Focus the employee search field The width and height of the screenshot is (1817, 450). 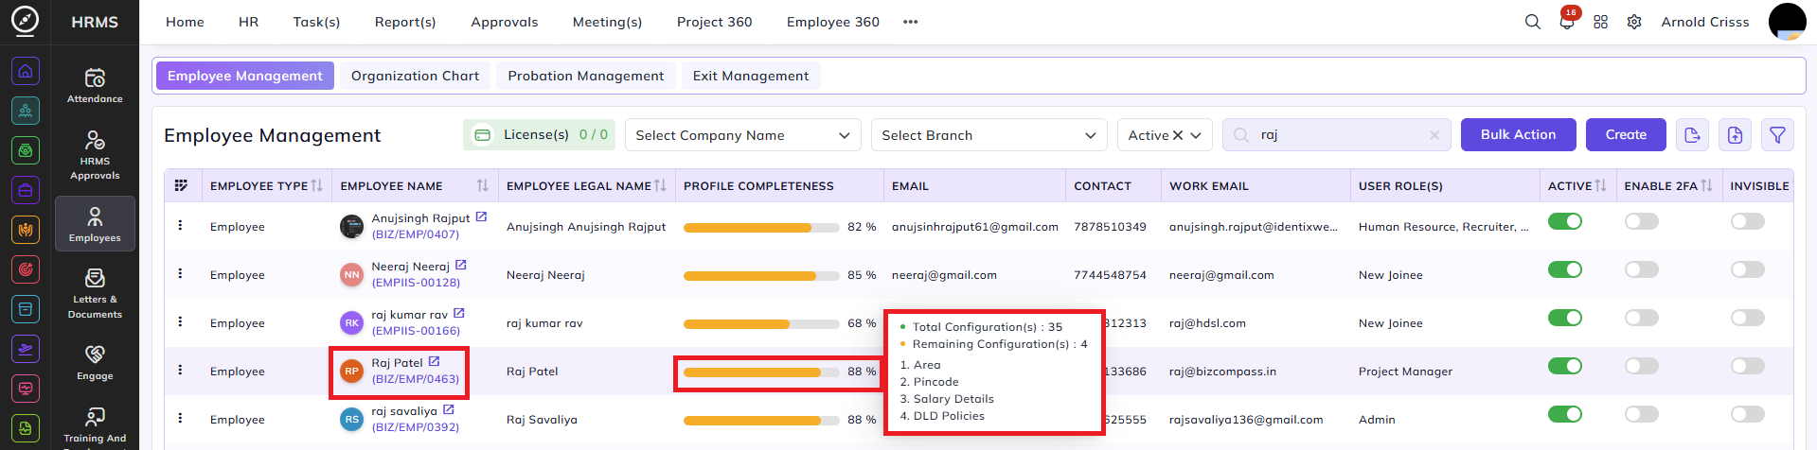[1337, 135]
